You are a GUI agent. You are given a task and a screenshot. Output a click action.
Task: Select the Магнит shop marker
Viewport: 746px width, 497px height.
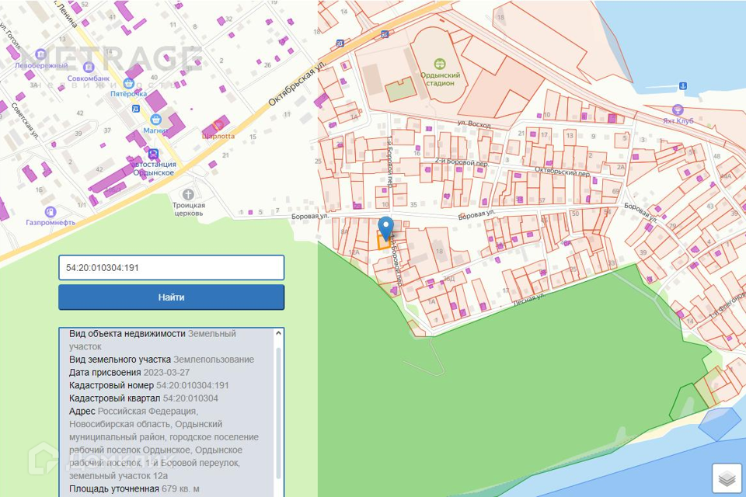pos(155,119)
